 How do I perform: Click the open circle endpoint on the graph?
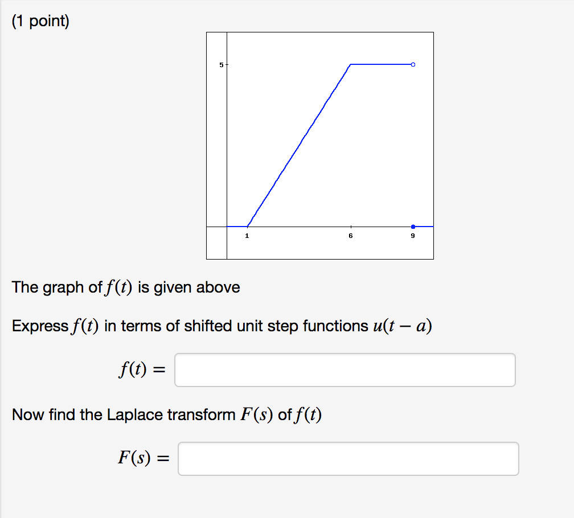(x=413, y=65)
